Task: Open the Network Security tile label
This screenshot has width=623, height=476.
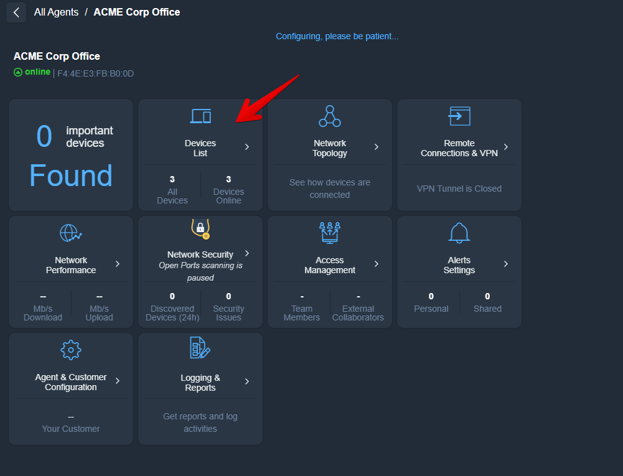Action: click(x=200, y=254)
